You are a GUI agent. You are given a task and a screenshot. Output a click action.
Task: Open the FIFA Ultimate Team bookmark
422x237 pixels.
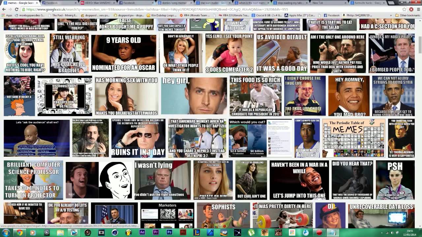point(195,15)
